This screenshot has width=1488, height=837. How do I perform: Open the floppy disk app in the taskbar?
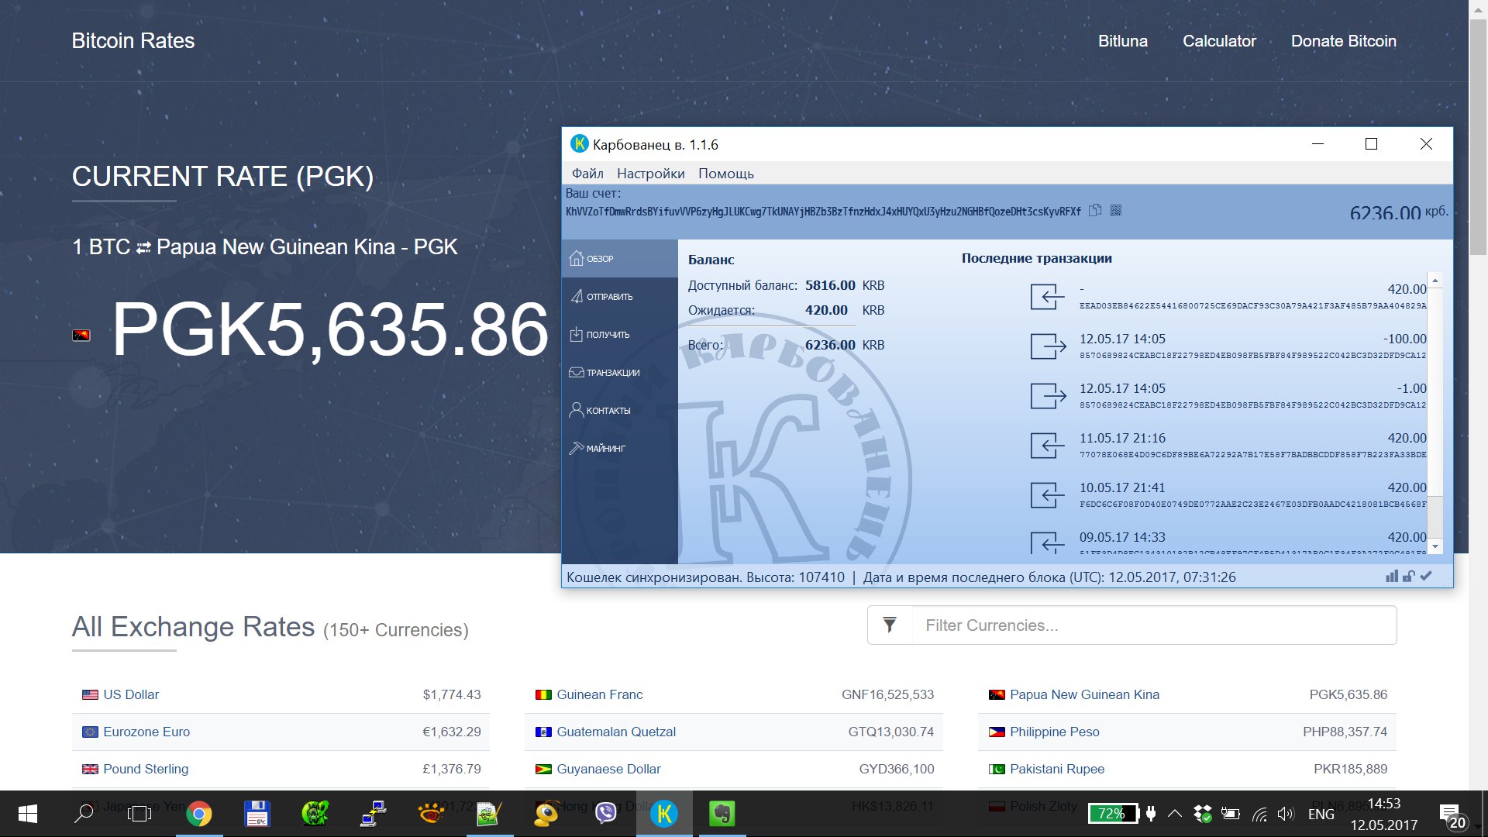tap(257, 814)
